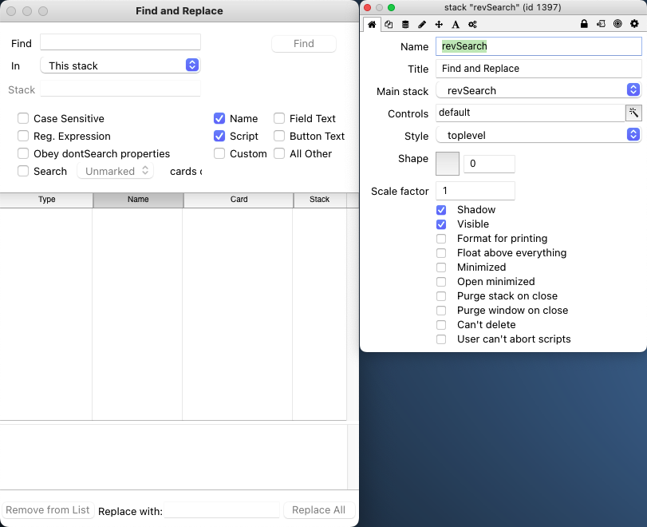Click the wand button beside Controls
Image resolution: width=647 pixels, height=527 pixels.
[x=633, y=113]
